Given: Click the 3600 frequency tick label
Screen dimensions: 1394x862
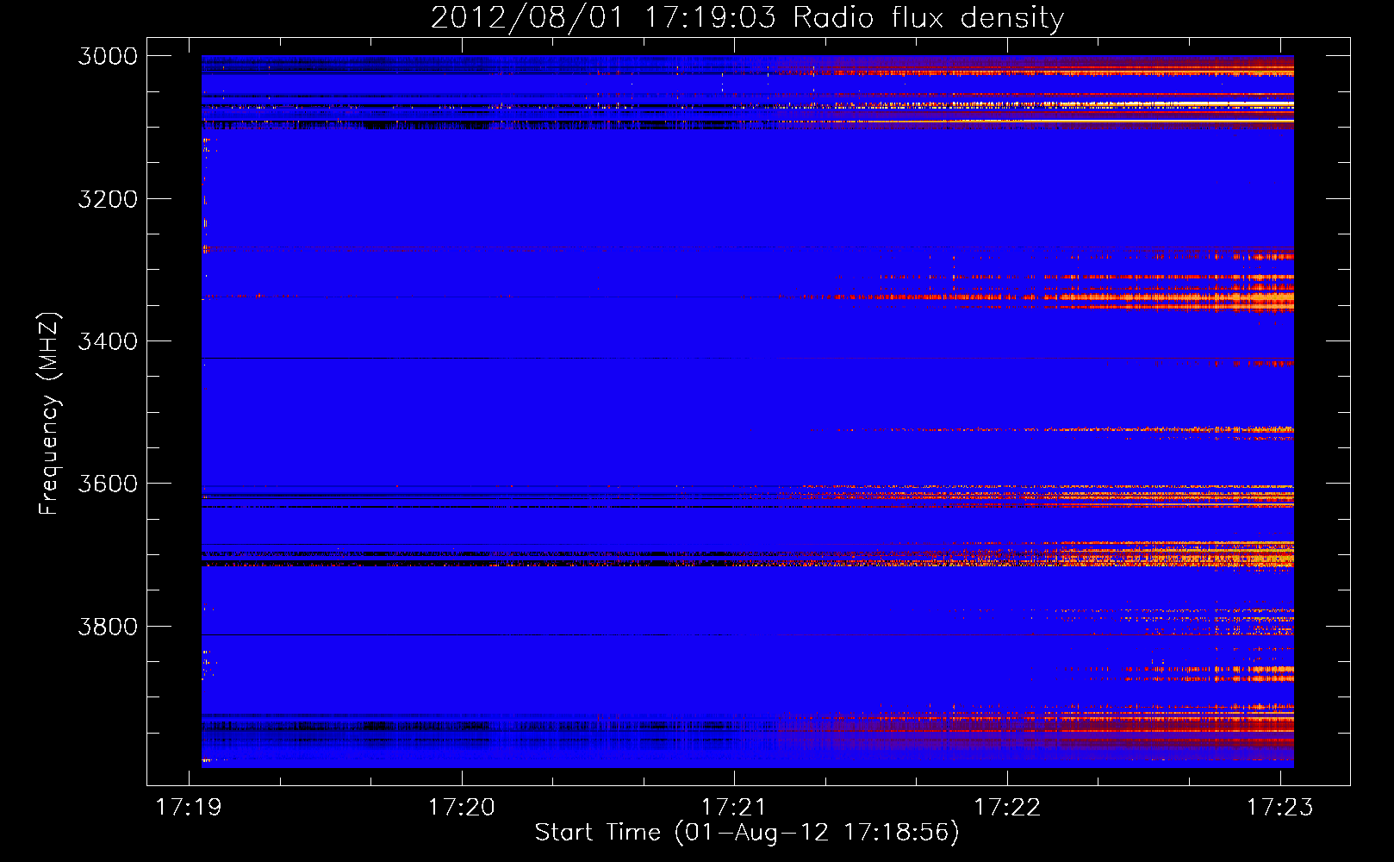Looking at the screenshot, I should click(x=108, y=484).
